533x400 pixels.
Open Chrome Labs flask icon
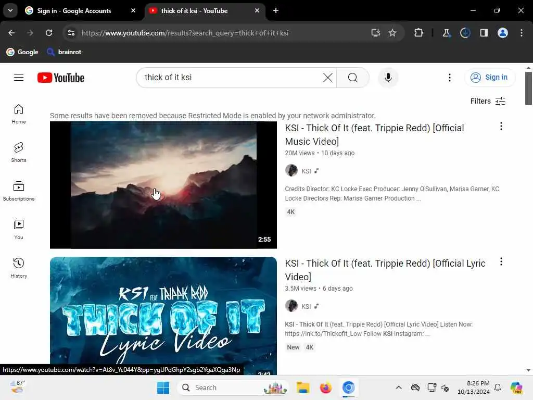[x=446, y=33]
